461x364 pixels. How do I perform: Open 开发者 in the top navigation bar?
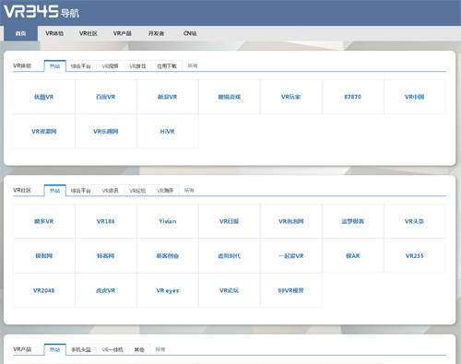(x=156, y=33)
